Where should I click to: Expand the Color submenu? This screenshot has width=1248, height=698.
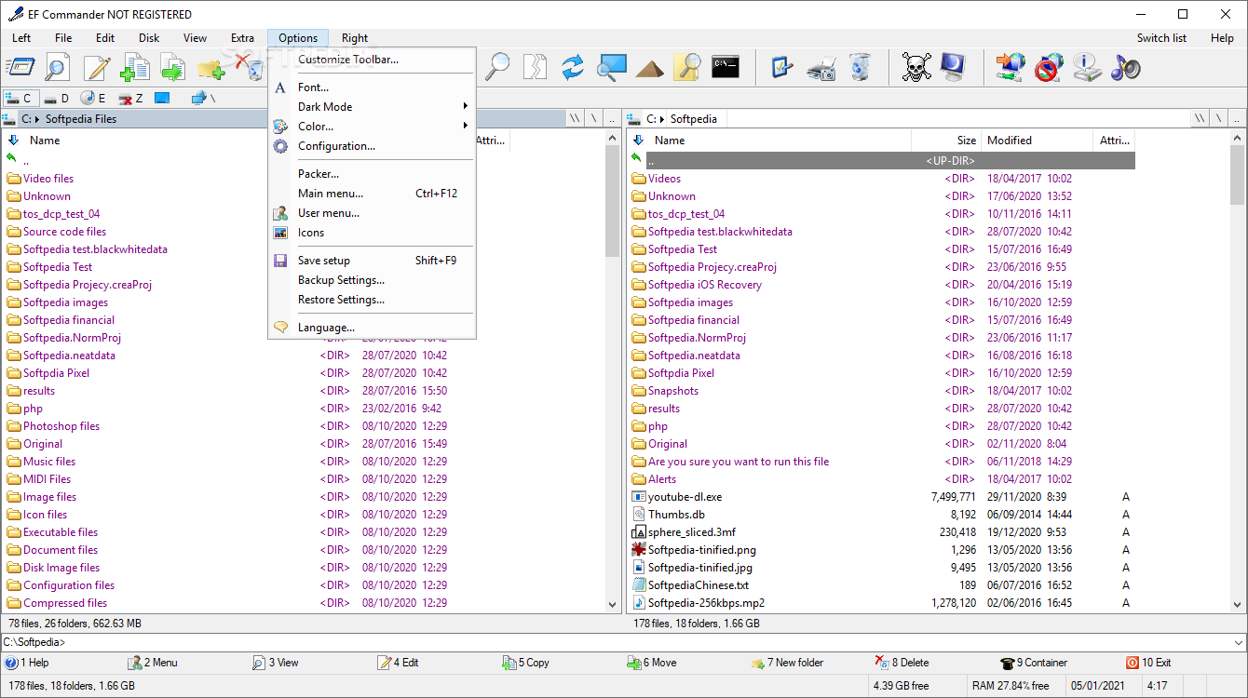point(373,127)
